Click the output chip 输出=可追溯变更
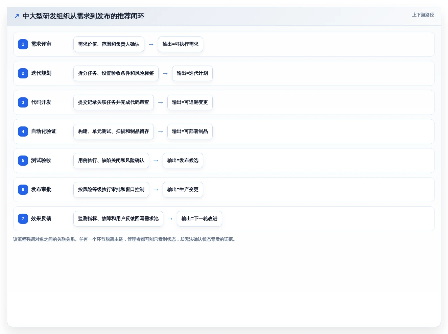This screenshot has height=334, width=448. [190, 102]
